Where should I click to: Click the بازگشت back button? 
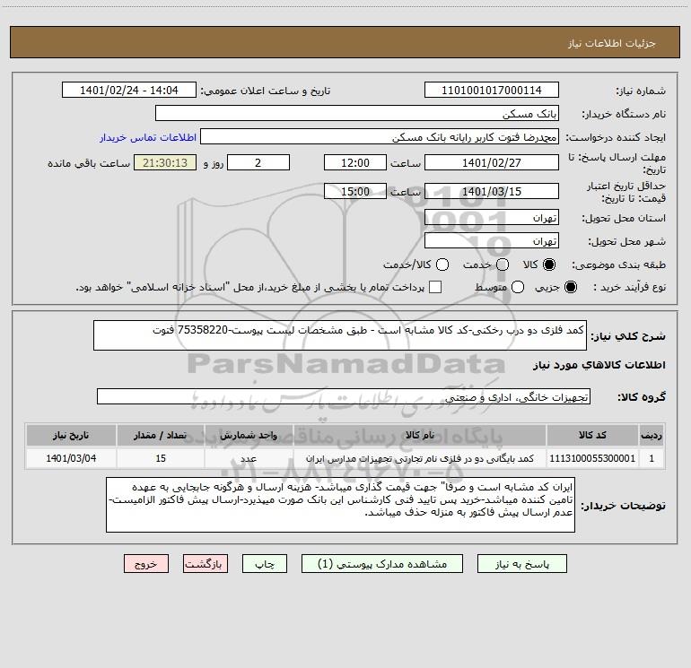coord(206,564)
